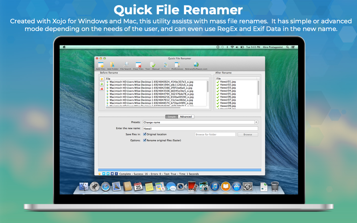Image resolution: width=357 pixels, height=223 pixels.
Task: Click the Enter the new name field
Action: (200, 128)
